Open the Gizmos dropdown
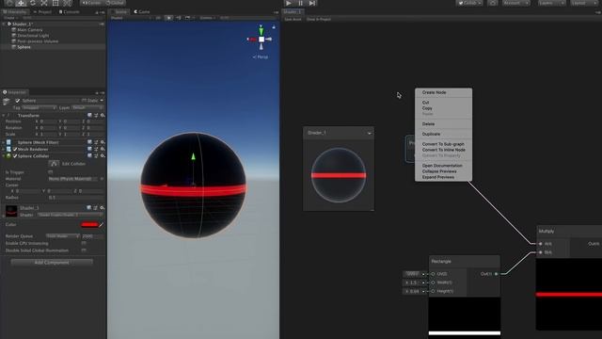 207,18
